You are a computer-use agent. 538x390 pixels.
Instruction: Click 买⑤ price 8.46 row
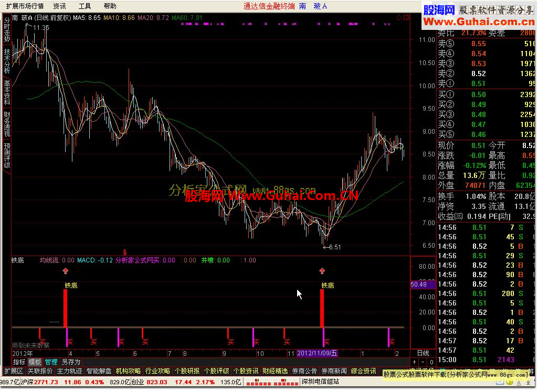click(486, 134)
